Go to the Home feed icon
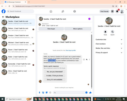Viewport: 127px width, 101px height. click(51, 11)
